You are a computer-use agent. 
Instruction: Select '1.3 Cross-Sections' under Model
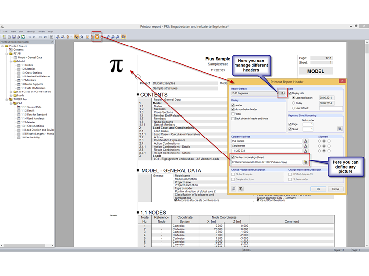pos(32,73)
